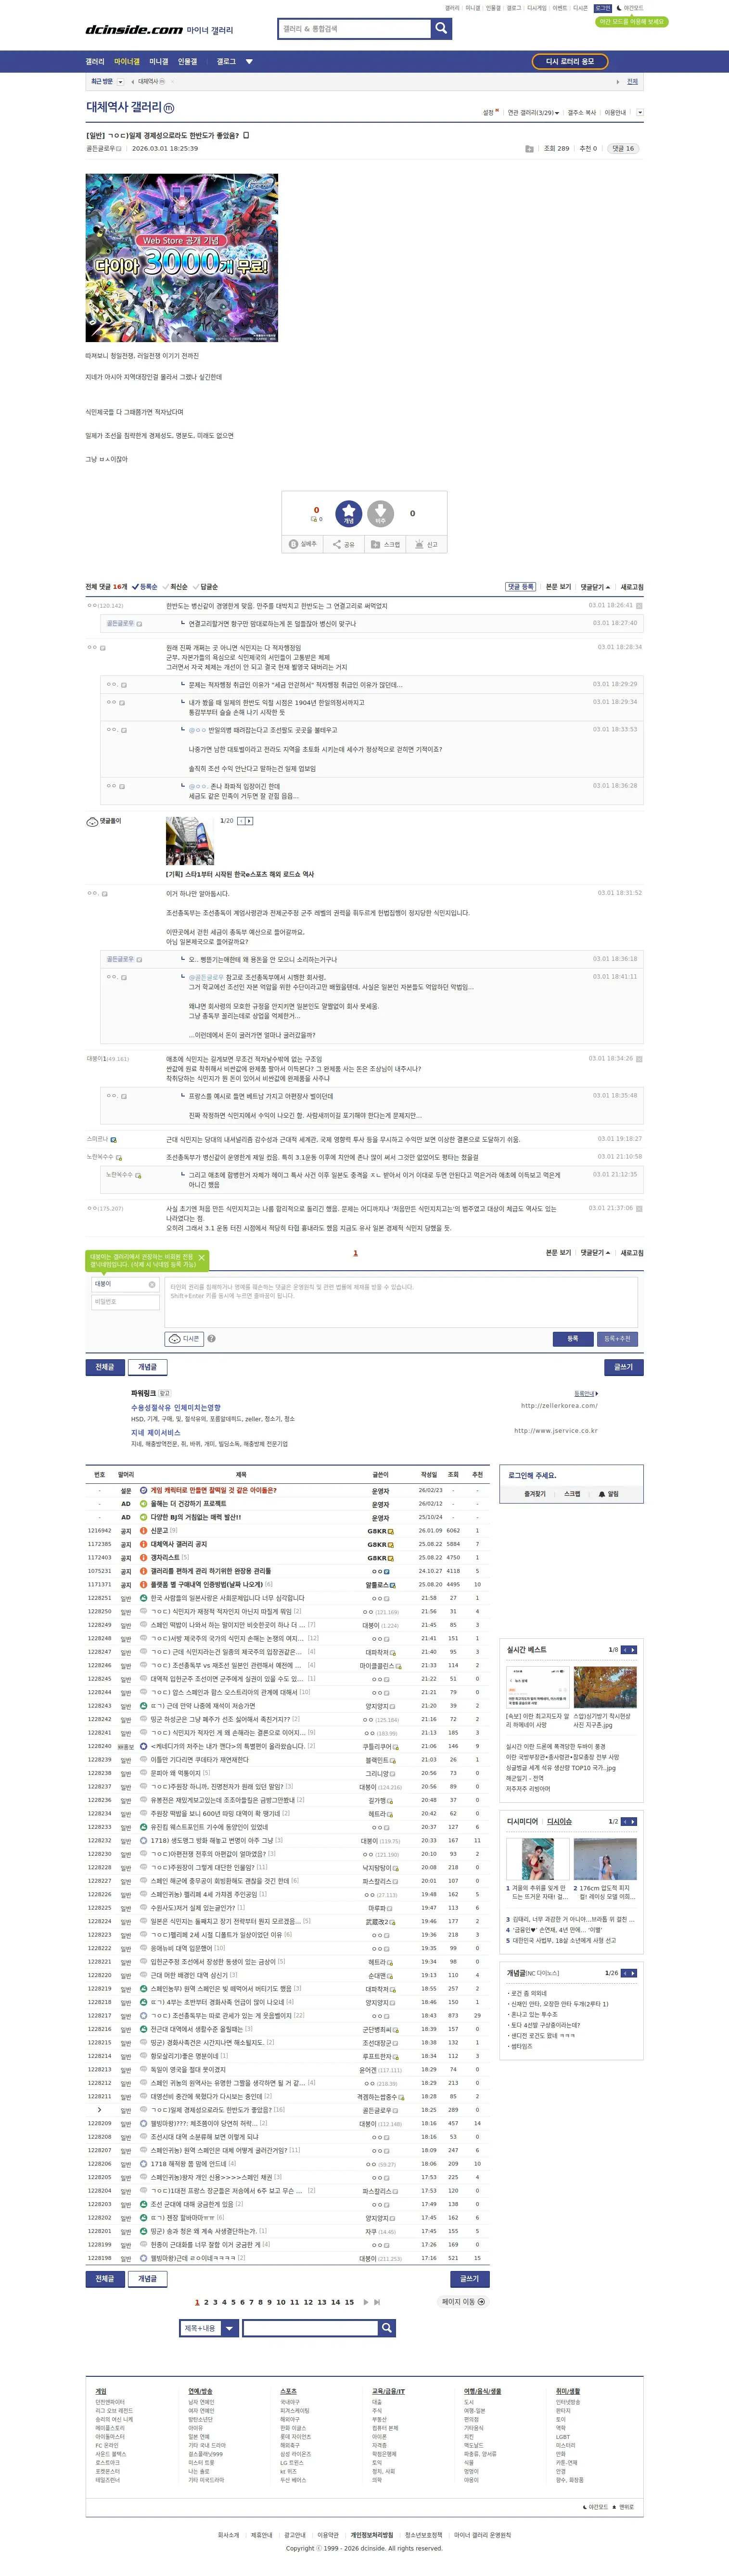Select the 갤러리 nav tab
Screen dimensions: 729x2576
coord(95,62)
